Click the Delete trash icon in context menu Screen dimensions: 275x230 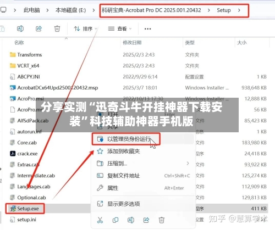pos(162,220)
